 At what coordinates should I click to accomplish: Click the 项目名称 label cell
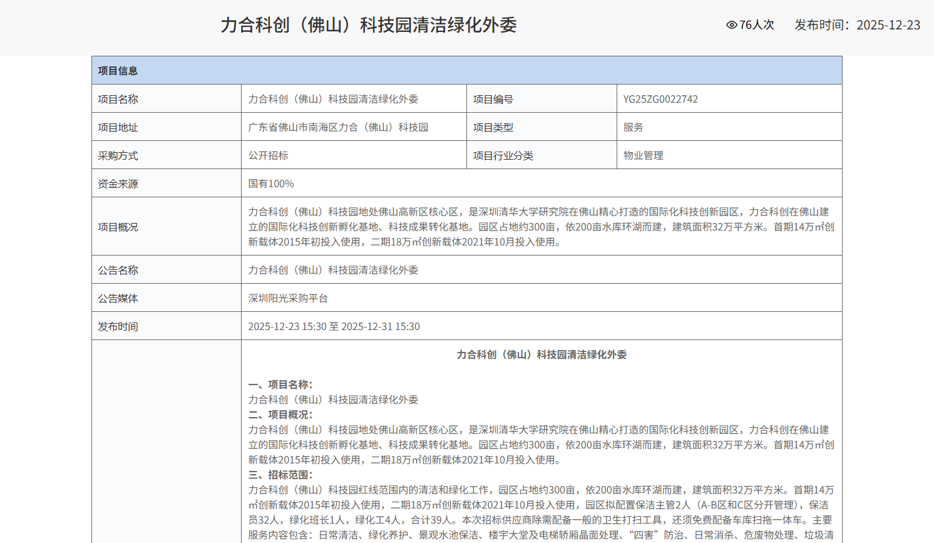coord(118,99)
